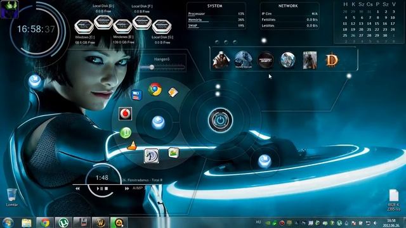The width and height of the screenshot is (406, 228).
Task: Launch VLC media player cone icon
Action: pyautogui.click(x=133, y=146)
